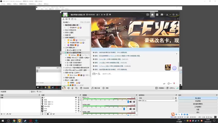Open the 帮助(H) menu
This screenshot has height=123, width=218.
[46, 4]
